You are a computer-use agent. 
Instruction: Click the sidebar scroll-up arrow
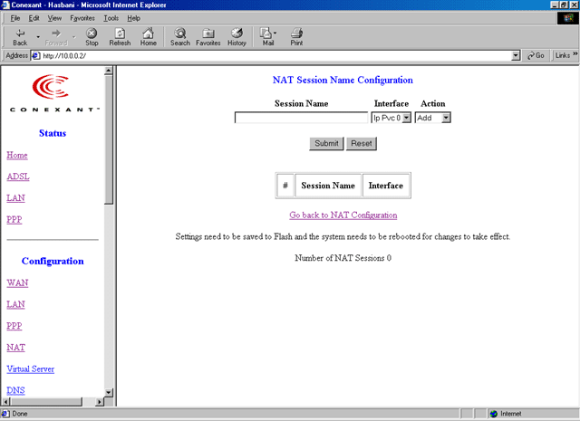tap(109, 71)
